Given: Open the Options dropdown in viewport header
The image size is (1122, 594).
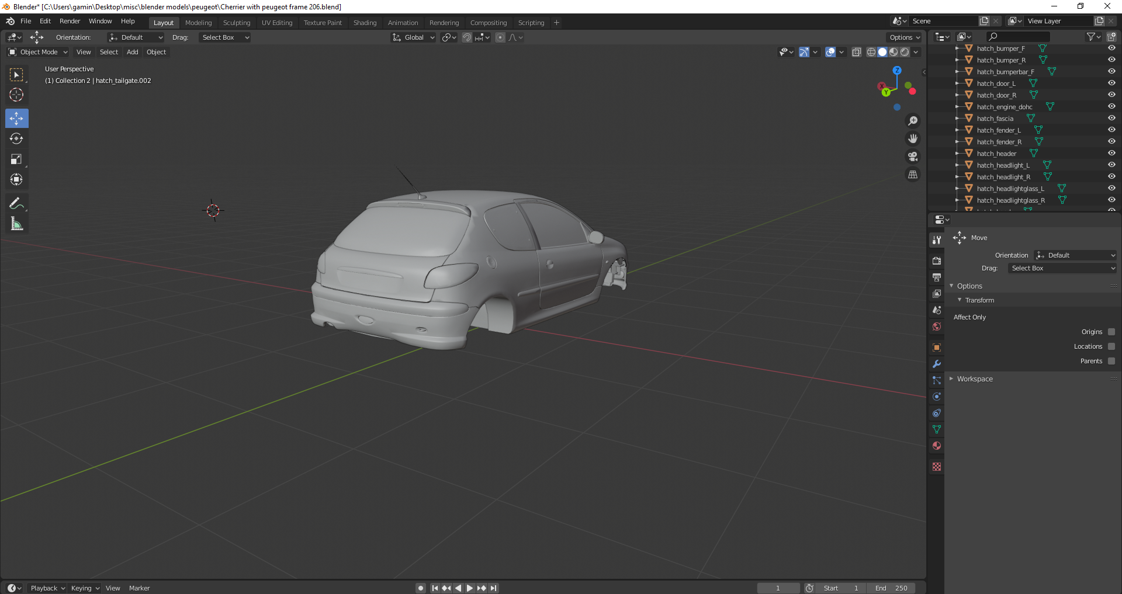Looking at the screenshot, I should 904,37.
